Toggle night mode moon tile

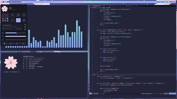point(13,20)
